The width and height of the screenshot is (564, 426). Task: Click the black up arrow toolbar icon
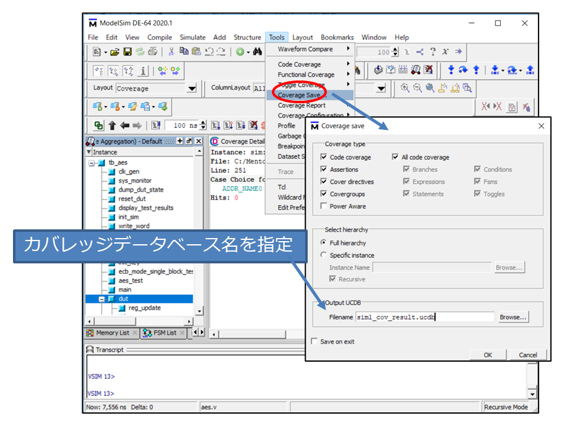coord(112,126)
